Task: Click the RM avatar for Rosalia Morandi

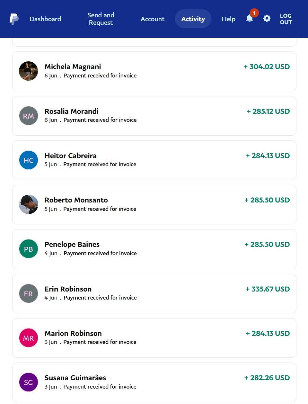Action: pyautogui.click(x=29, y=116)
